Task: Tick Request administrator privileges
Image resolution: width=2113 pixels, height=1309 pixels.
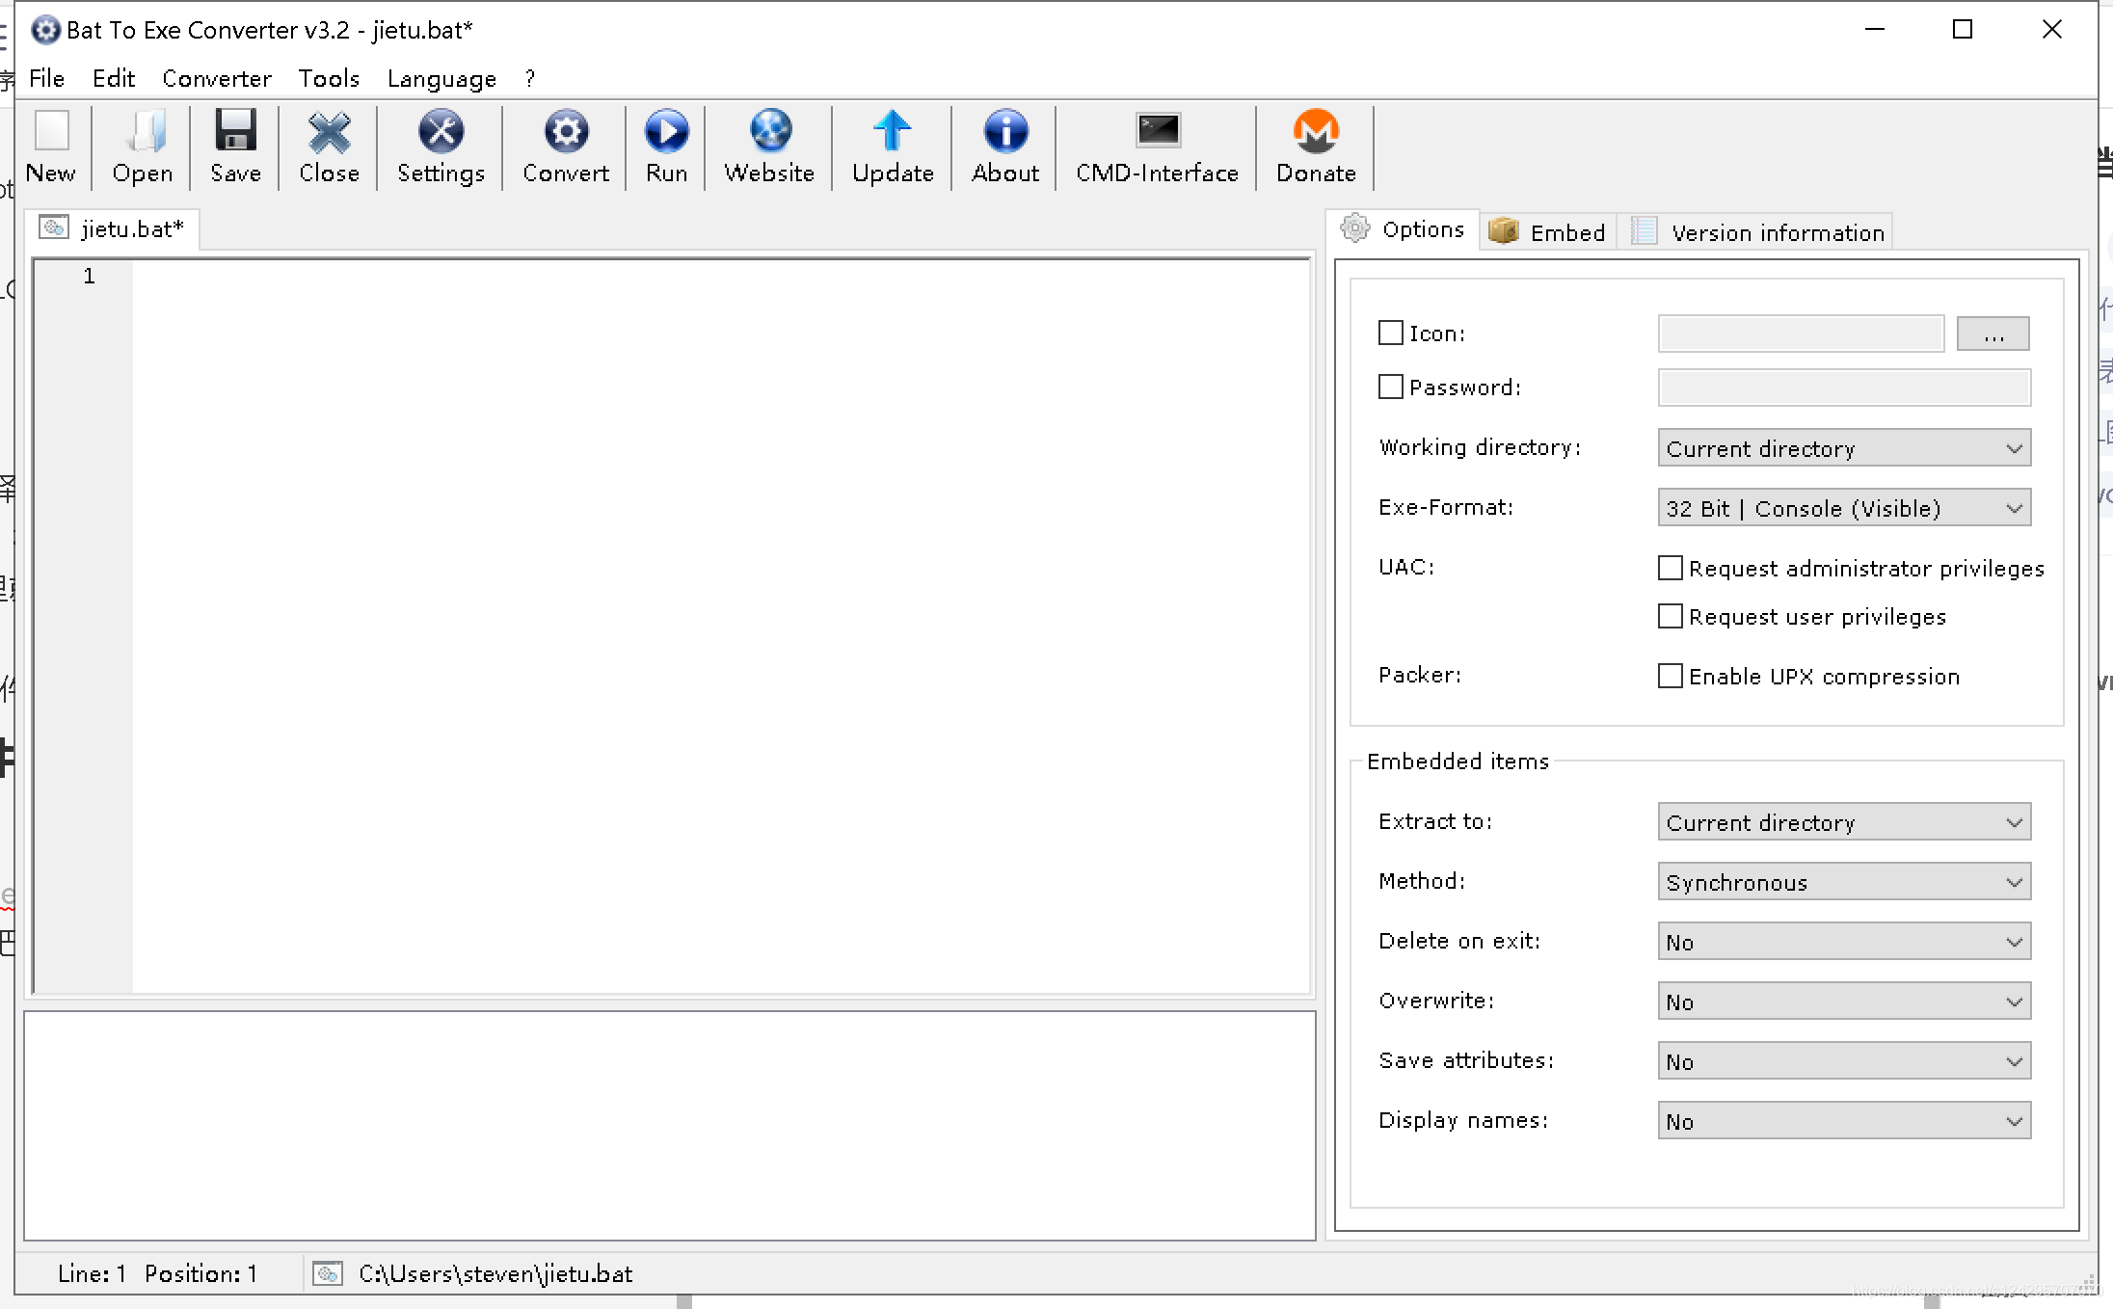Action: click(1670, 568)
